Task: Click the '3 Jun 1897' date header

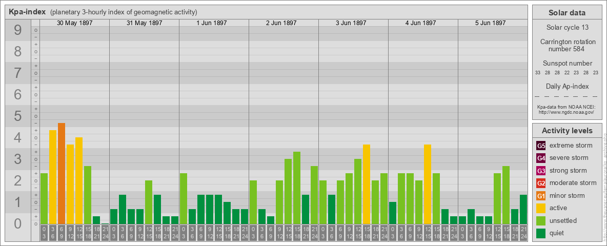Action: 351,23
